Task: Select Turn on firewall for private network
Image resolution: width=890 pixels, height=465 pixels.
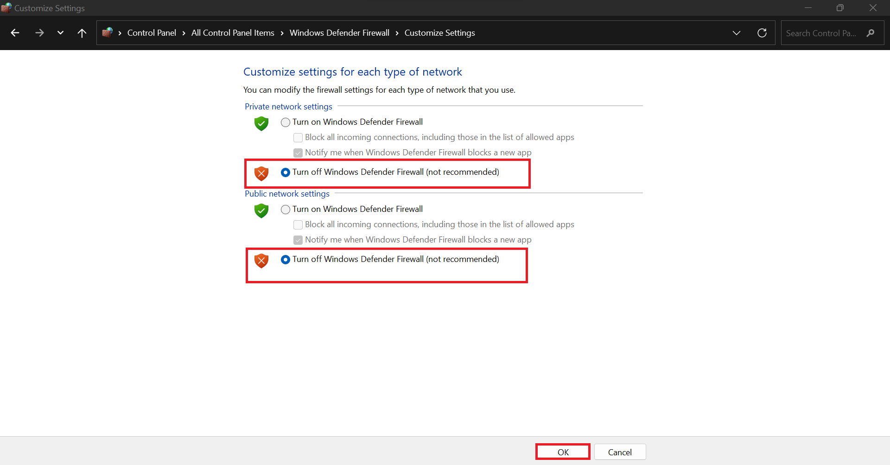Action: 286,122
